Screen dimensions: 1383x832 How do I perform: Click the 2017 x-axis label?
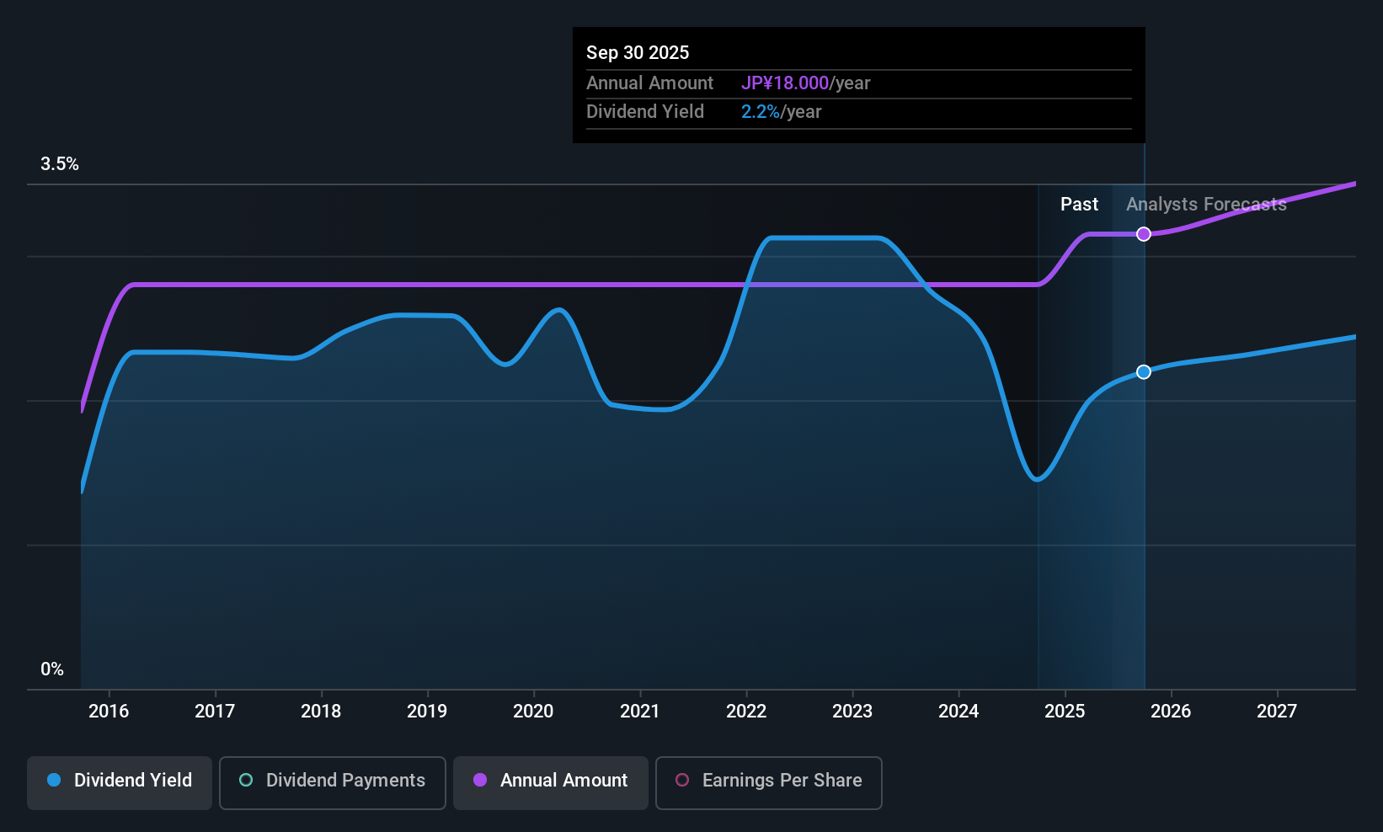[x=215, y=712]
